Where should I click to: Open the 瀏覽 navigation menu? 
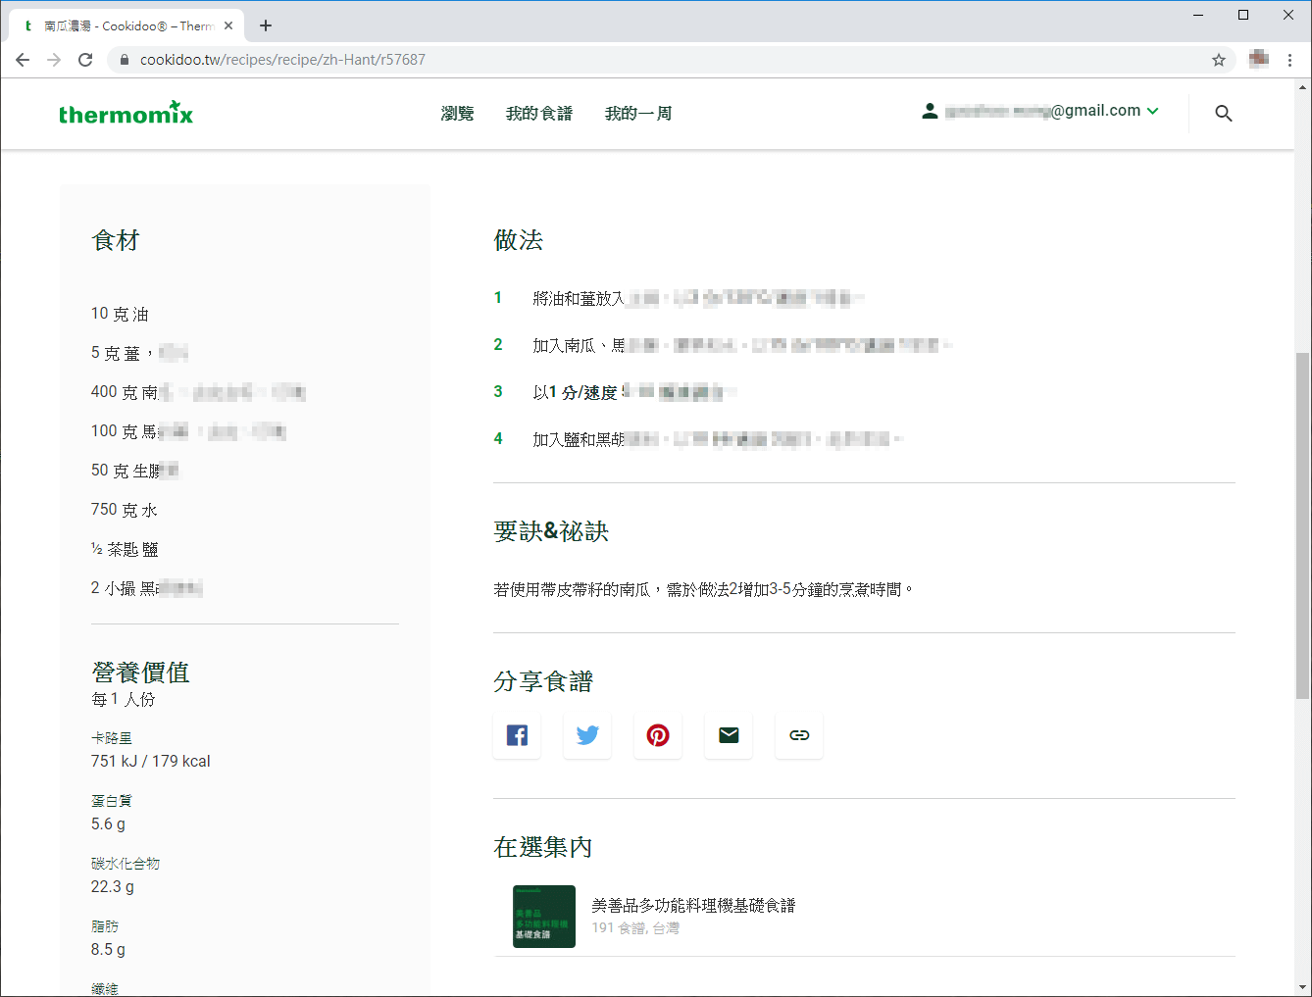[x=458, y=113]
